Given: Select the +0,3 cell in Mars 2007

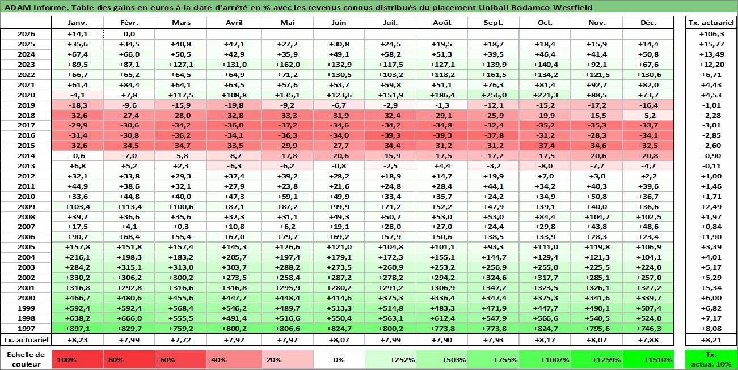Looking at the screenshot, I should click(x=180, y=227).
